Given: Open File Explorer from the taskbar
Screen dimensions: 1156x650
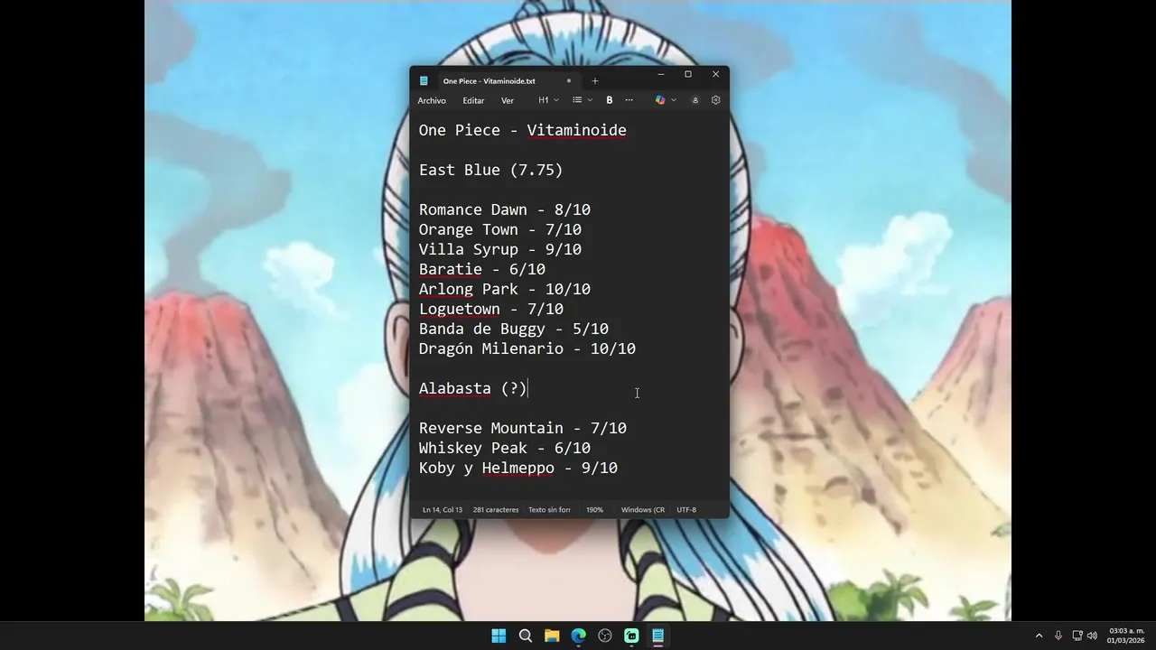Looking at the screenshot, I should pyautogui.click(x=552, y=636).
